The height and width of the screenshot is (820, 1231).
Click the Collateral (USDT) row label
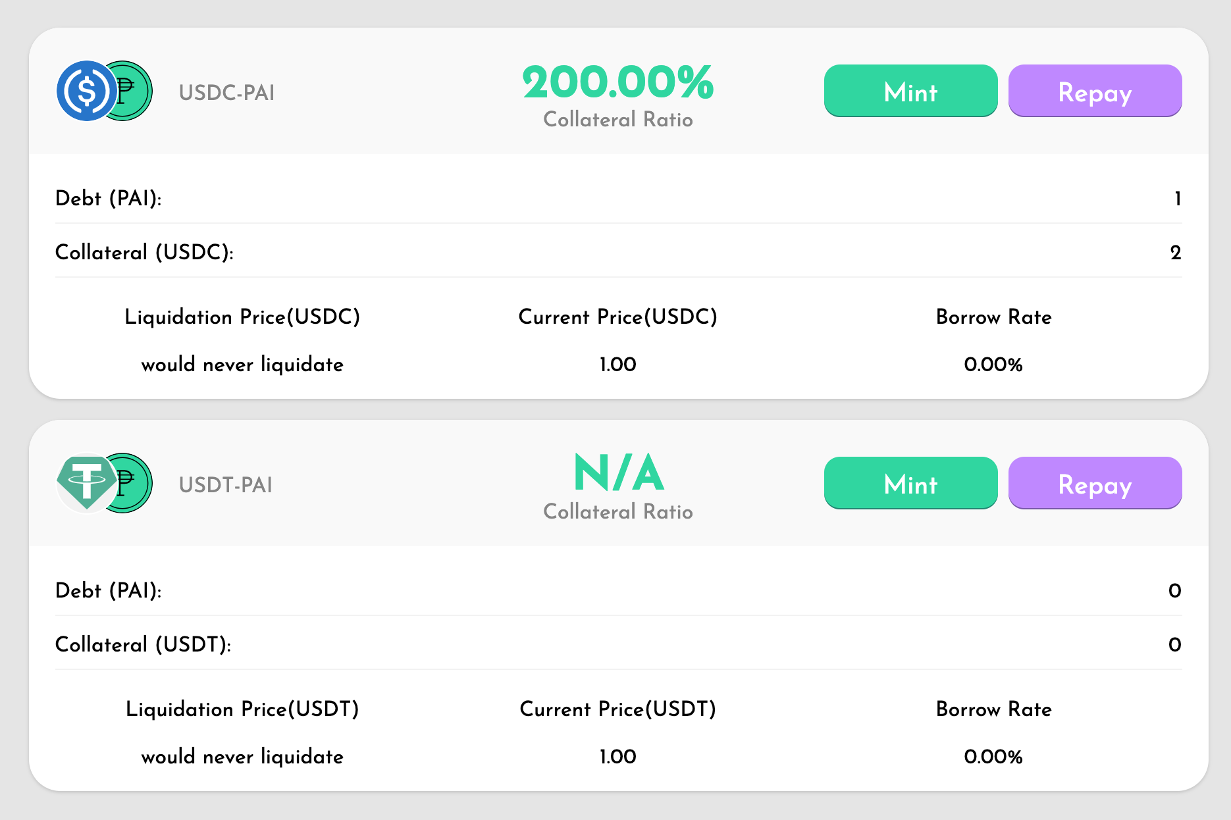click(143, 645)
